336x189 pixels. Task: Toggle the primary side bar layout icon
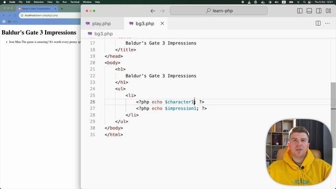click(x=300, y=10)
